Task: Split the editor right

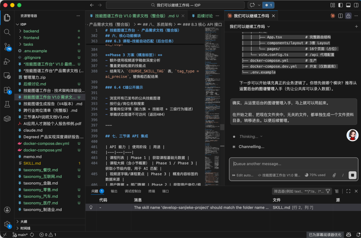Action: click(x=340, y=16)
